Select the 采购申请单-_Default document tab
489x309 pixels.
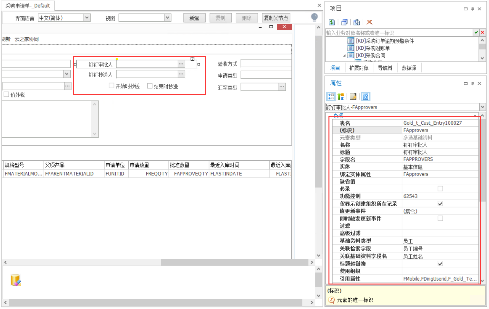(28, 6)
